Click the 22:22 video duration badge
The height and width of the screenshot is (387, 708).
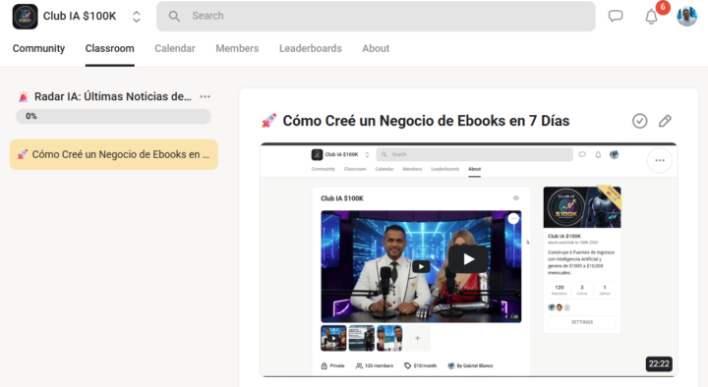[x=659, y=364]
